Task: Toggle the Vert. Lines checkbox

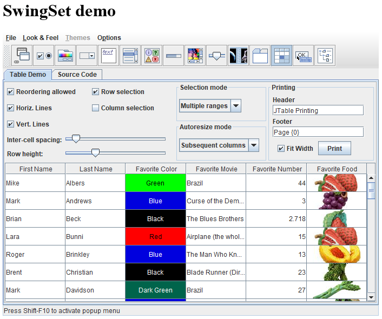Action: (x=10, y=124)
